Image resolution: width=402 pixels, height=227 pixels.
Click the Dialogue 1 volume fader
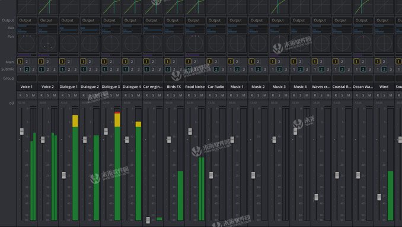tap(64, 175)
